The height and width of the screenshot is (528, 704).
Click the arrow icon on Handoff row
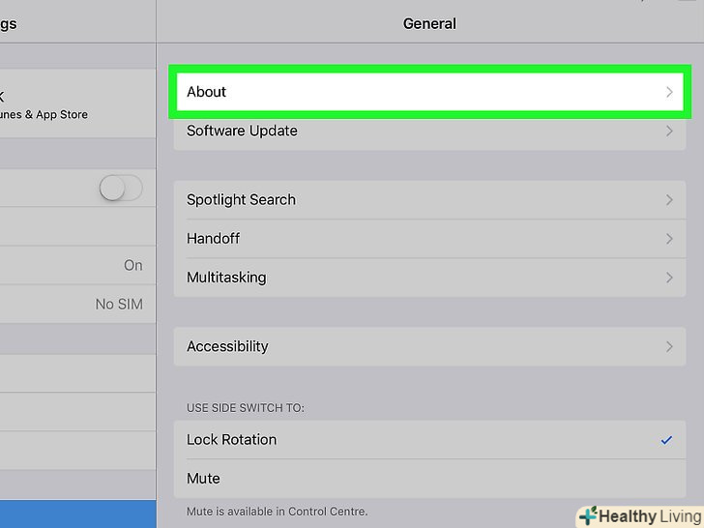click(x=669, y=239)
